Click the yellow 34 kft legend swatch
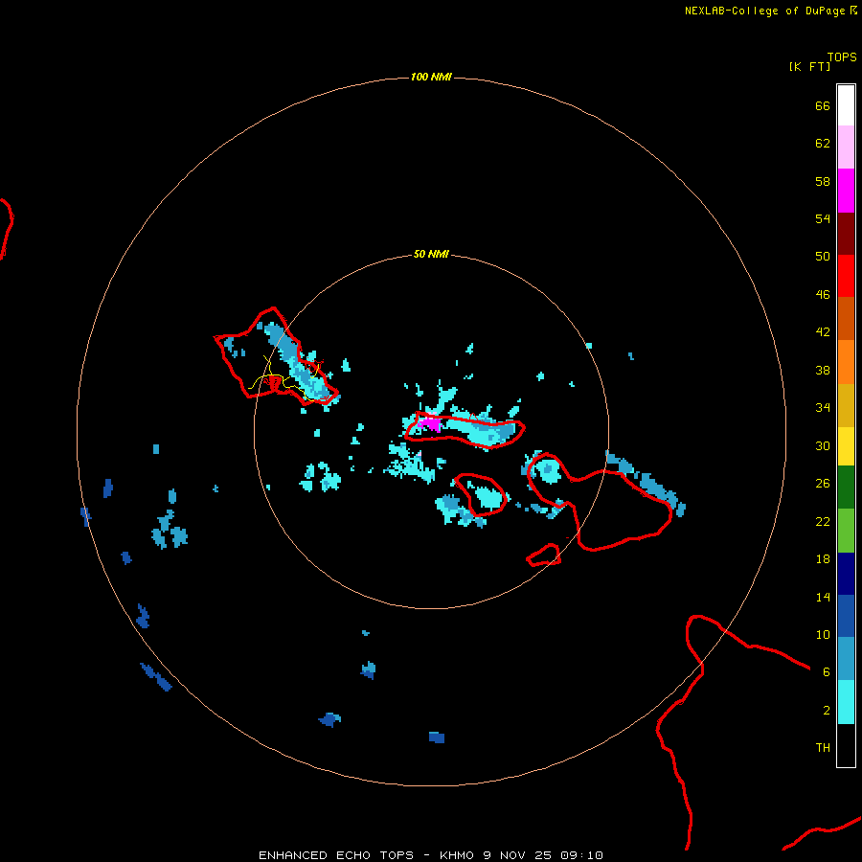Screen dimensions: 862x862 tap(846, 446)
